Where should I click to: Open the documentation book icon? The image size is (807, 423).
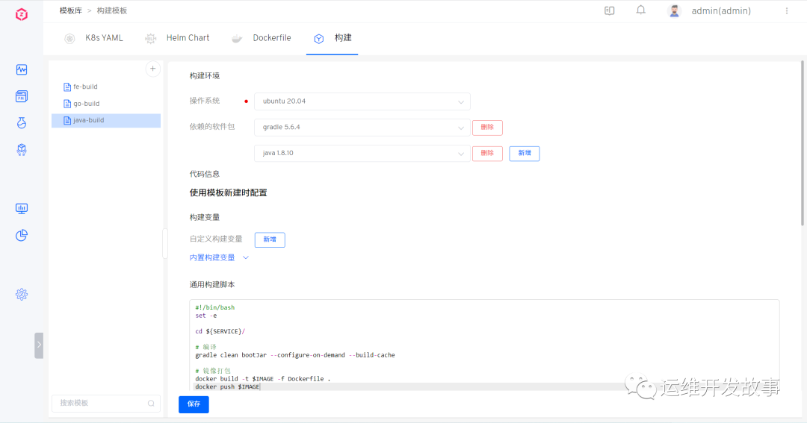[x=610, y=10]
